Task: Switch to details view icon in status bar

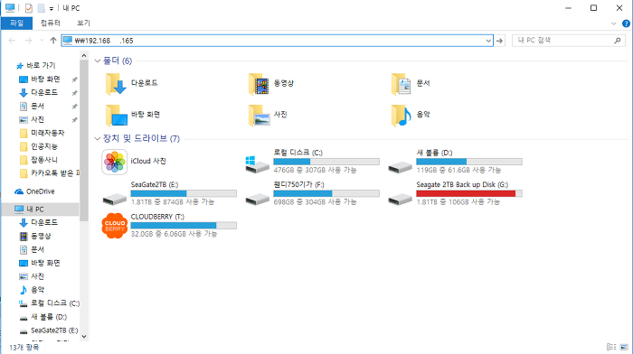Action: pyautogui.click(x=611, y=347)
